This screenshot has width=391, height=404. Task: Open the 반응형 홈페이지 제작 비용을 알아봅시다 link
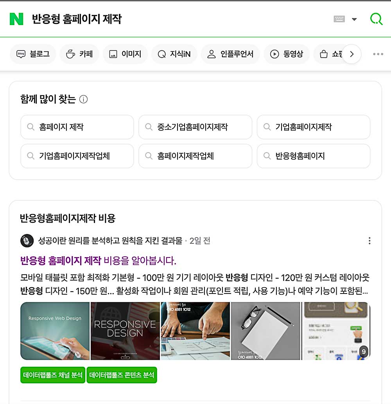[x=98, y=261]
